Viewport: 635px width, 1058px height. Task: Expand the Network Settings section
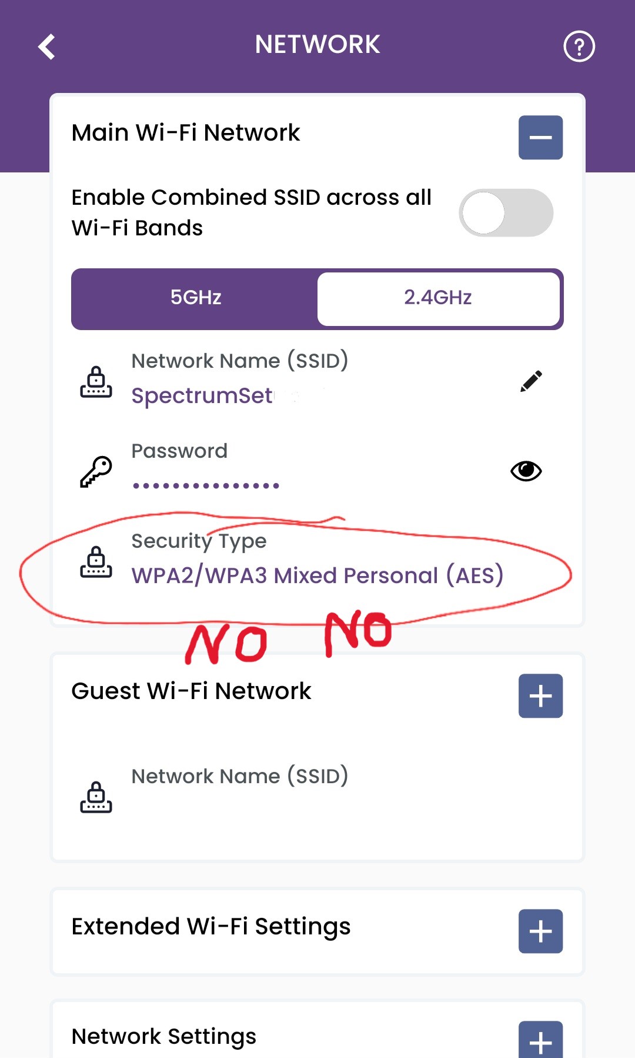[x=540, y=1040]
